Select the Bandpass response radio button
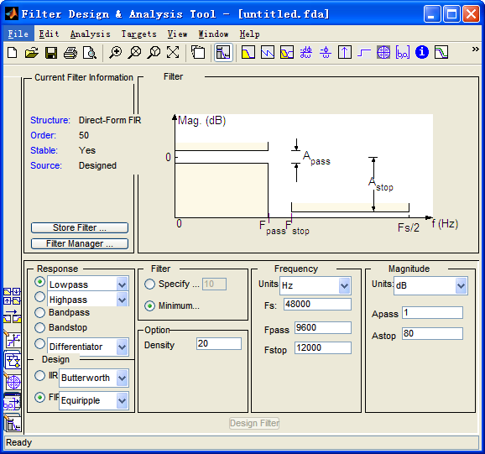 click(x=40, y=312)
